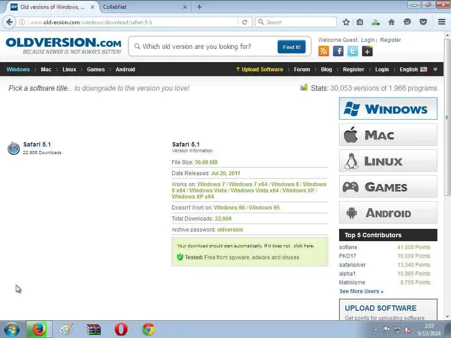The width and height of the screenshot is (451, 338).
Task: Click Login next to Welcome Guest
Action: tap(368, 40)
